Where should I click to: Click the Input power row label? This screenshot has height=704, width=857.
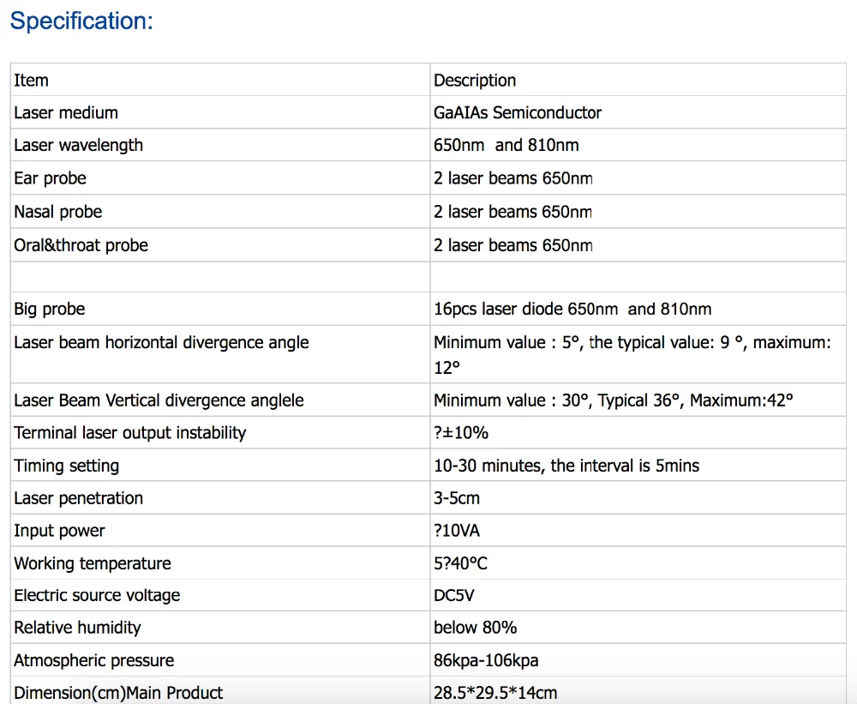point(59,531)
